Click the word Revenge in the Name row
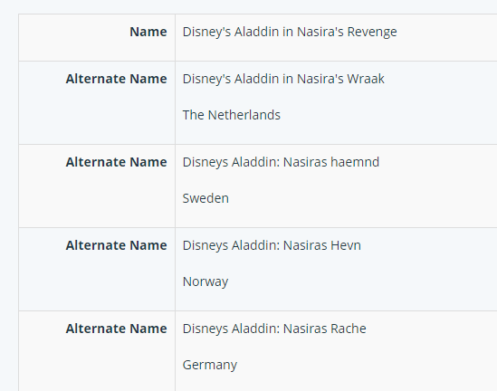 click(x=372, y=33)
